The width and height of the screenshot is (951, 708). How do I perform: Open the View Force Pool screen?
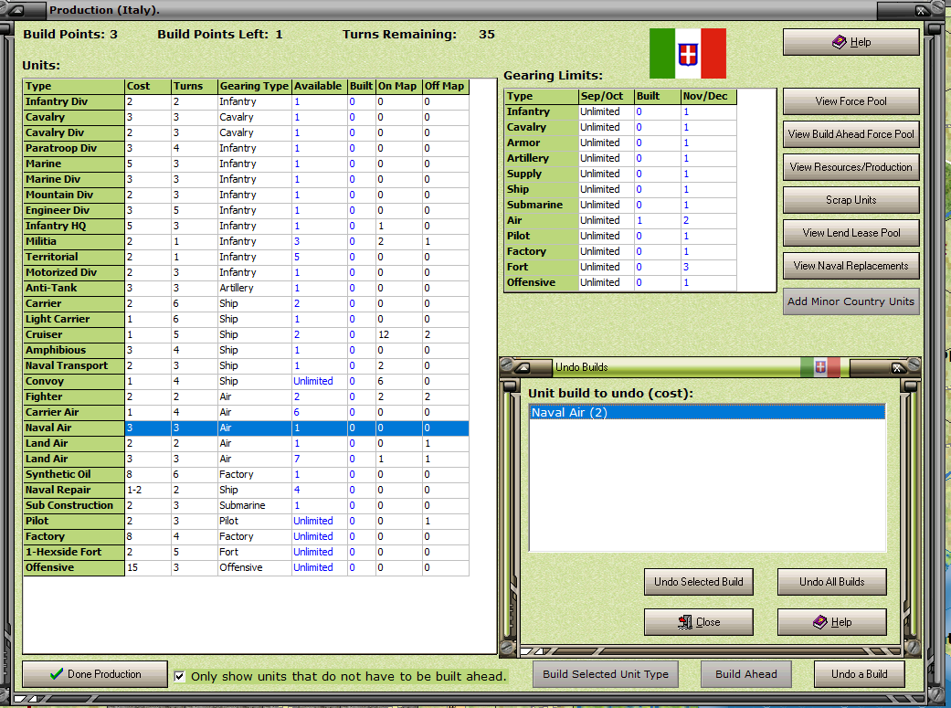[x=851, y=101]
